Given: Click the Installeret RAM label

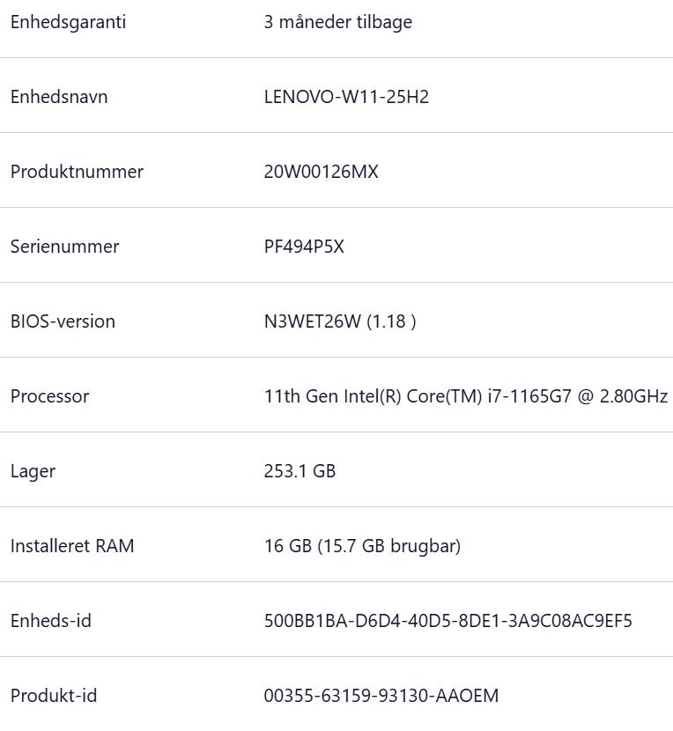Looking at the screenshot, I should point(72,546).
